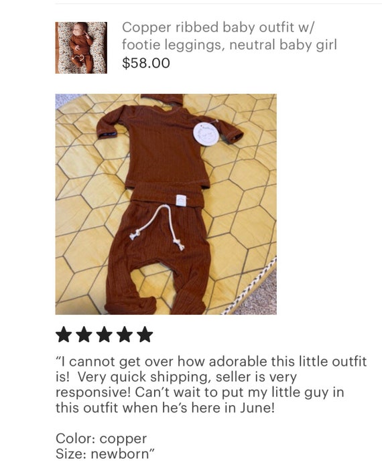Click the fourth rating star
The image size is (382, 468).
point(125,335)
